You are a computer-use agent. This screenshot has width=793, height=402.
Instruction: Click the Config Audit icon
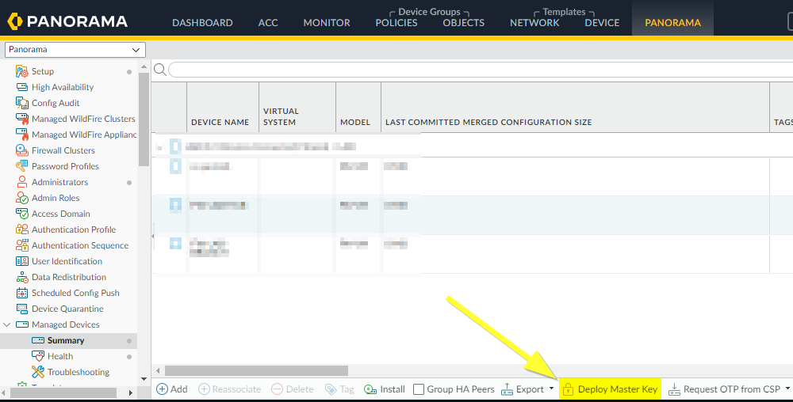point(21,103)
